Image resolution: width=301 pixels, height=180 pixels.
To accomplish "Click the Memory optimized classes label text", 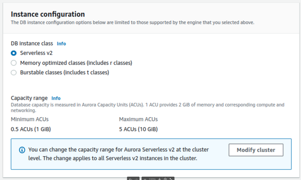I will (76, 63).
